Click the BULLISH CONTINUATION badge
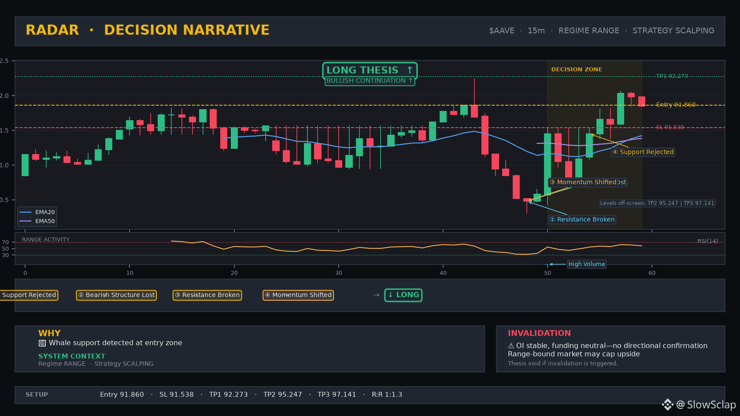740x416 pixels. click(370, 81)
